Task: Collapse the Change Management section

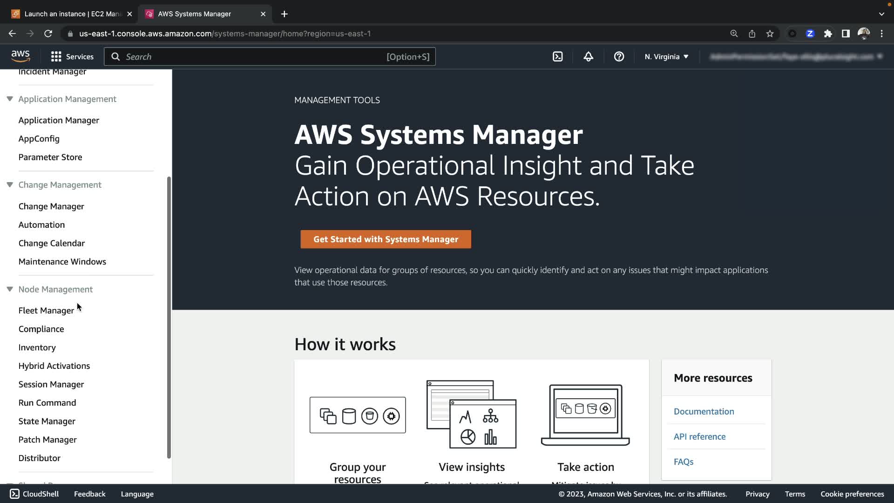Action: 10,184
